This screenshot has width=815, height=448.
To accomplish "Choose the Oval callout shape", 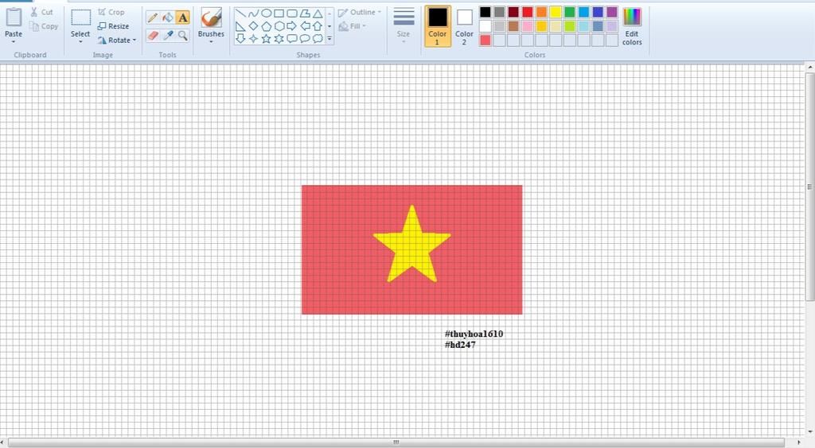I will click(x=305, y=38).
